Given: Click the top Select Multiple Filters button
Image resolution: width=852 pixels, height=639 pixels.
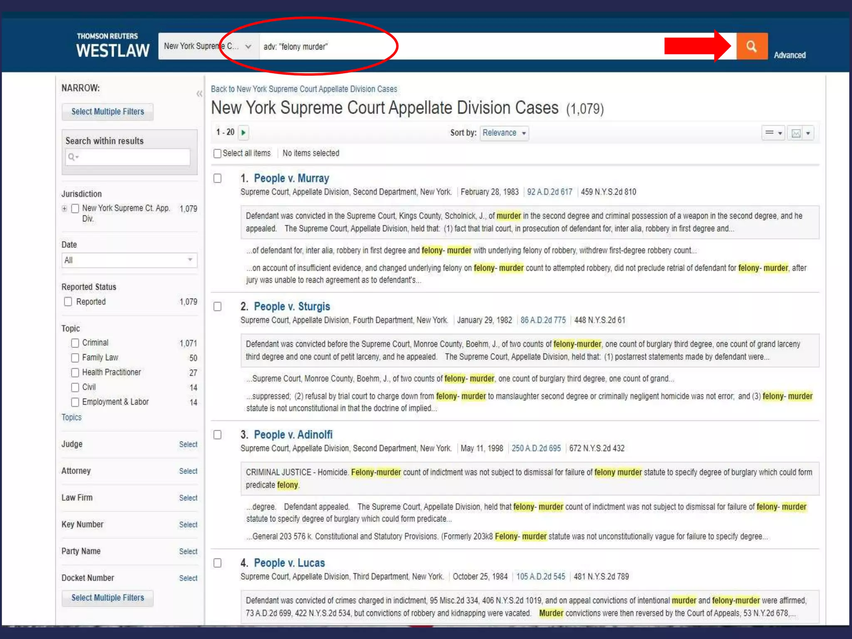Looking at the screenshot, I should (107, 112).
